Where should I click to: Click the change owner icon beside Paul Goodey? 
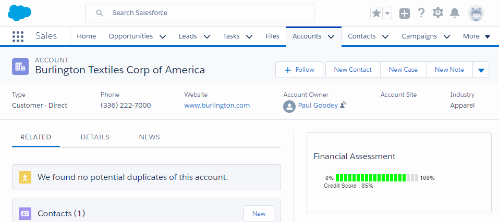click(343, 105)
